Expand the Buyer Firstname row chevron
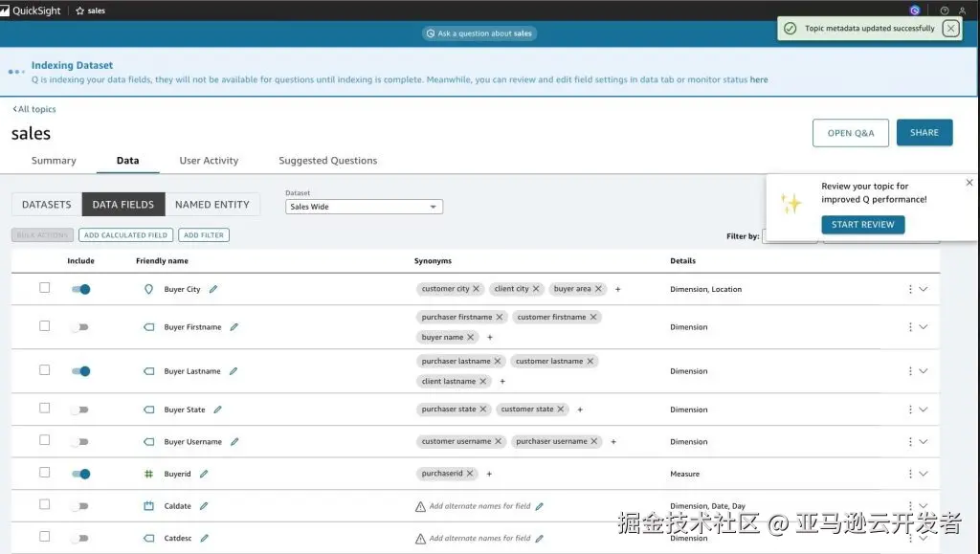Screen dimensions: 980x554 click(x=924, y=327)
